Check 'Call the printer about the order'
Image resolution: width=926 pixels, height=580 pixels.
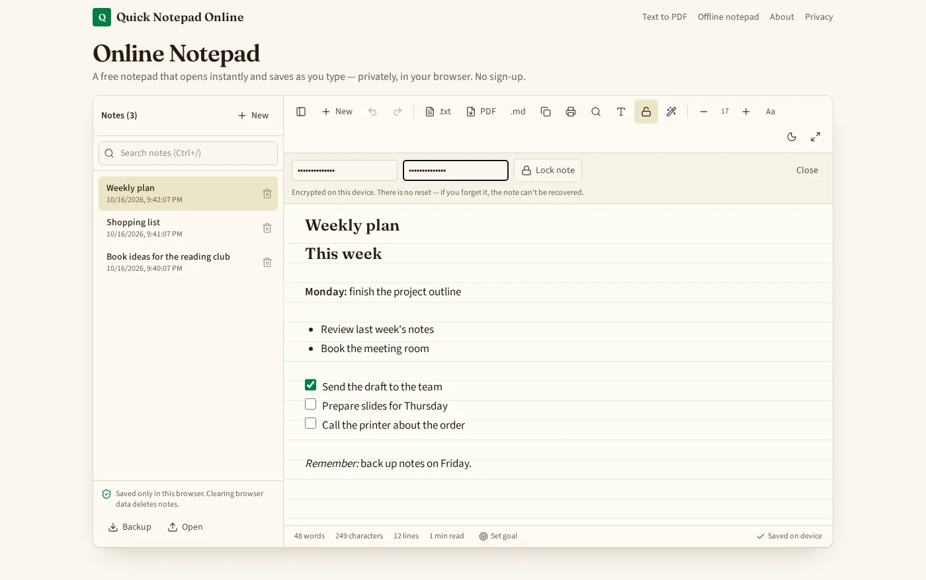point(311,423)
